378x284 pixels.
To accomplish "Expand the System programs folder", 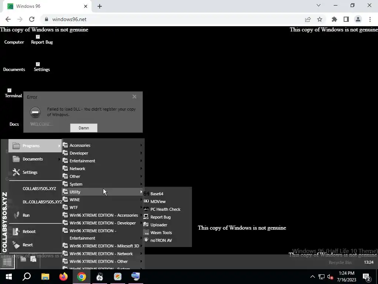I will 103,184.
